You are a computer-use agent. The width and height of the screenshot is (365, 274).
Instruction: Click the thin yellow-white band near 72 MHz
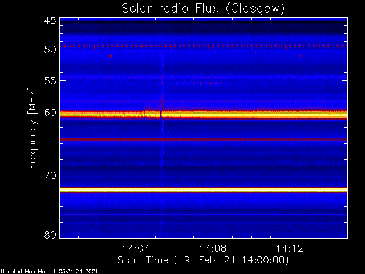[x=204, y=190]
